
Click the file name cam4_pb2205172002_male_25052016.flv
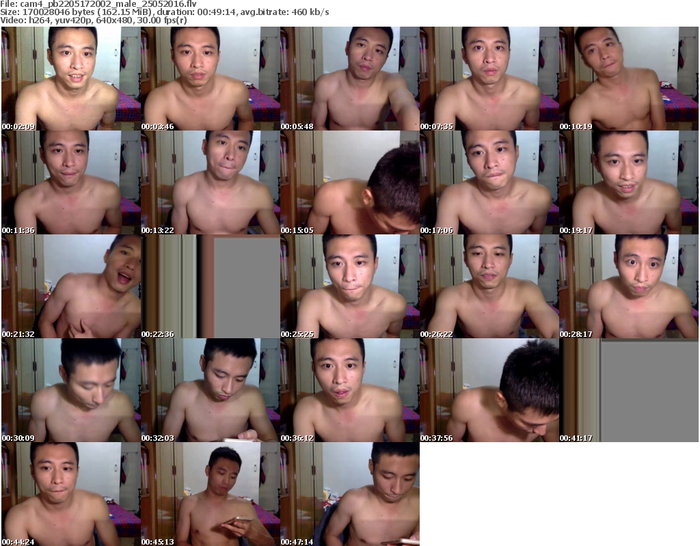(x=108, y=4)
